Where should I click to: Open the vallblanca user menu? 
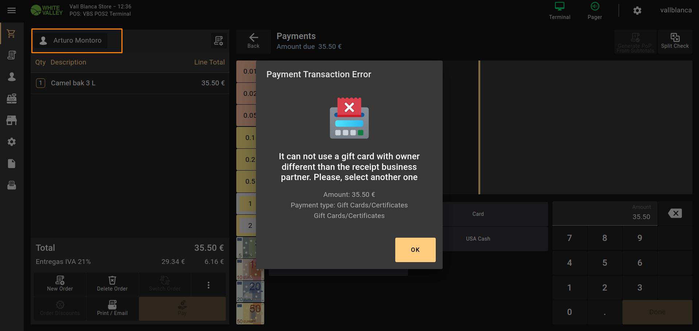tap(676, 10)
